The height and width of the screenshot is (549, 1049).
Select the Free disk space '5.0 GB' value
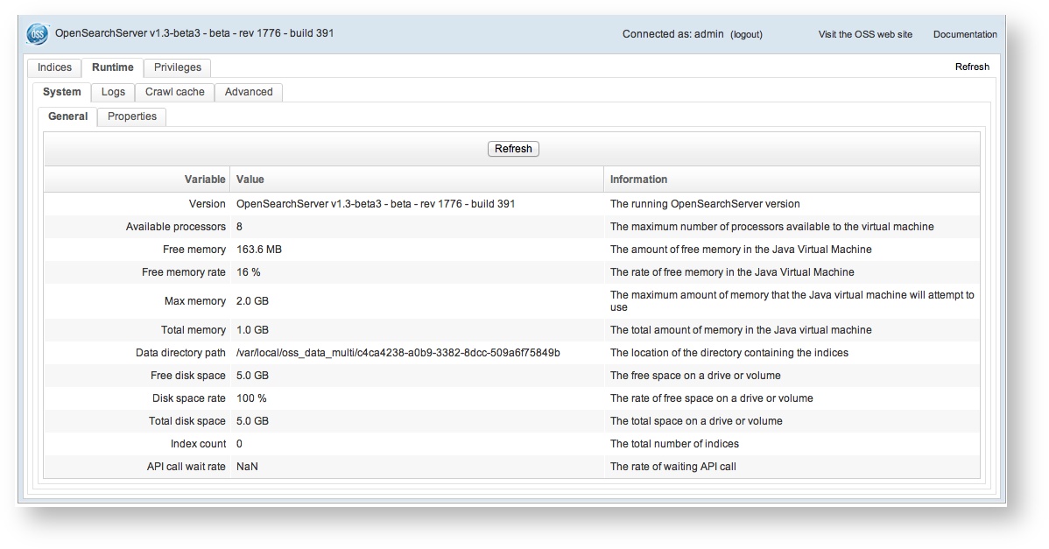point(252,375)
